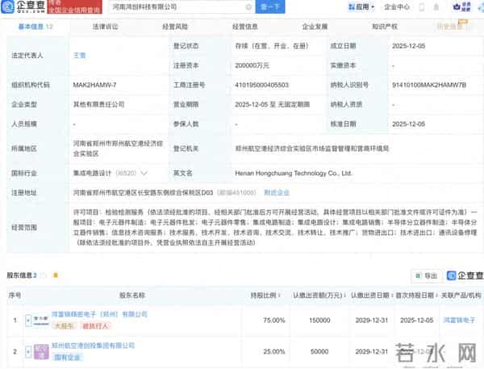Open the 应用 apps dropdown

pyautogui.click(x=361, y=6)
